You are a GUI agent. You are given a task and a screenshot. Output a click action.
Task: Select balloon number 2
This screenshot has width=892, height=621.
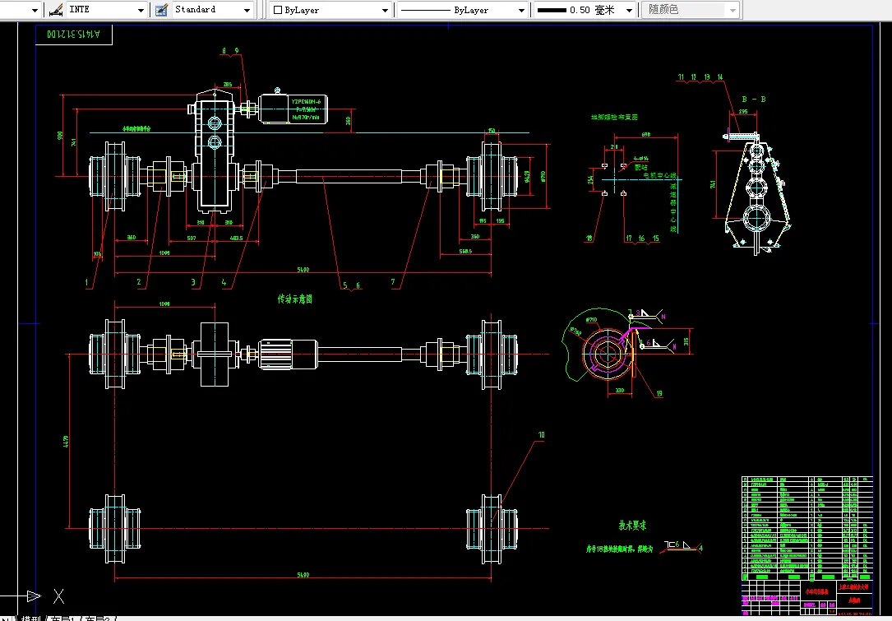[x=139, y=282]
